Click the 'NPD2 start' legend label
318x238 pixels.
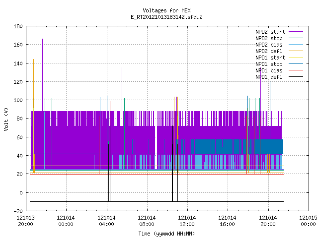[x=270, y=32]
